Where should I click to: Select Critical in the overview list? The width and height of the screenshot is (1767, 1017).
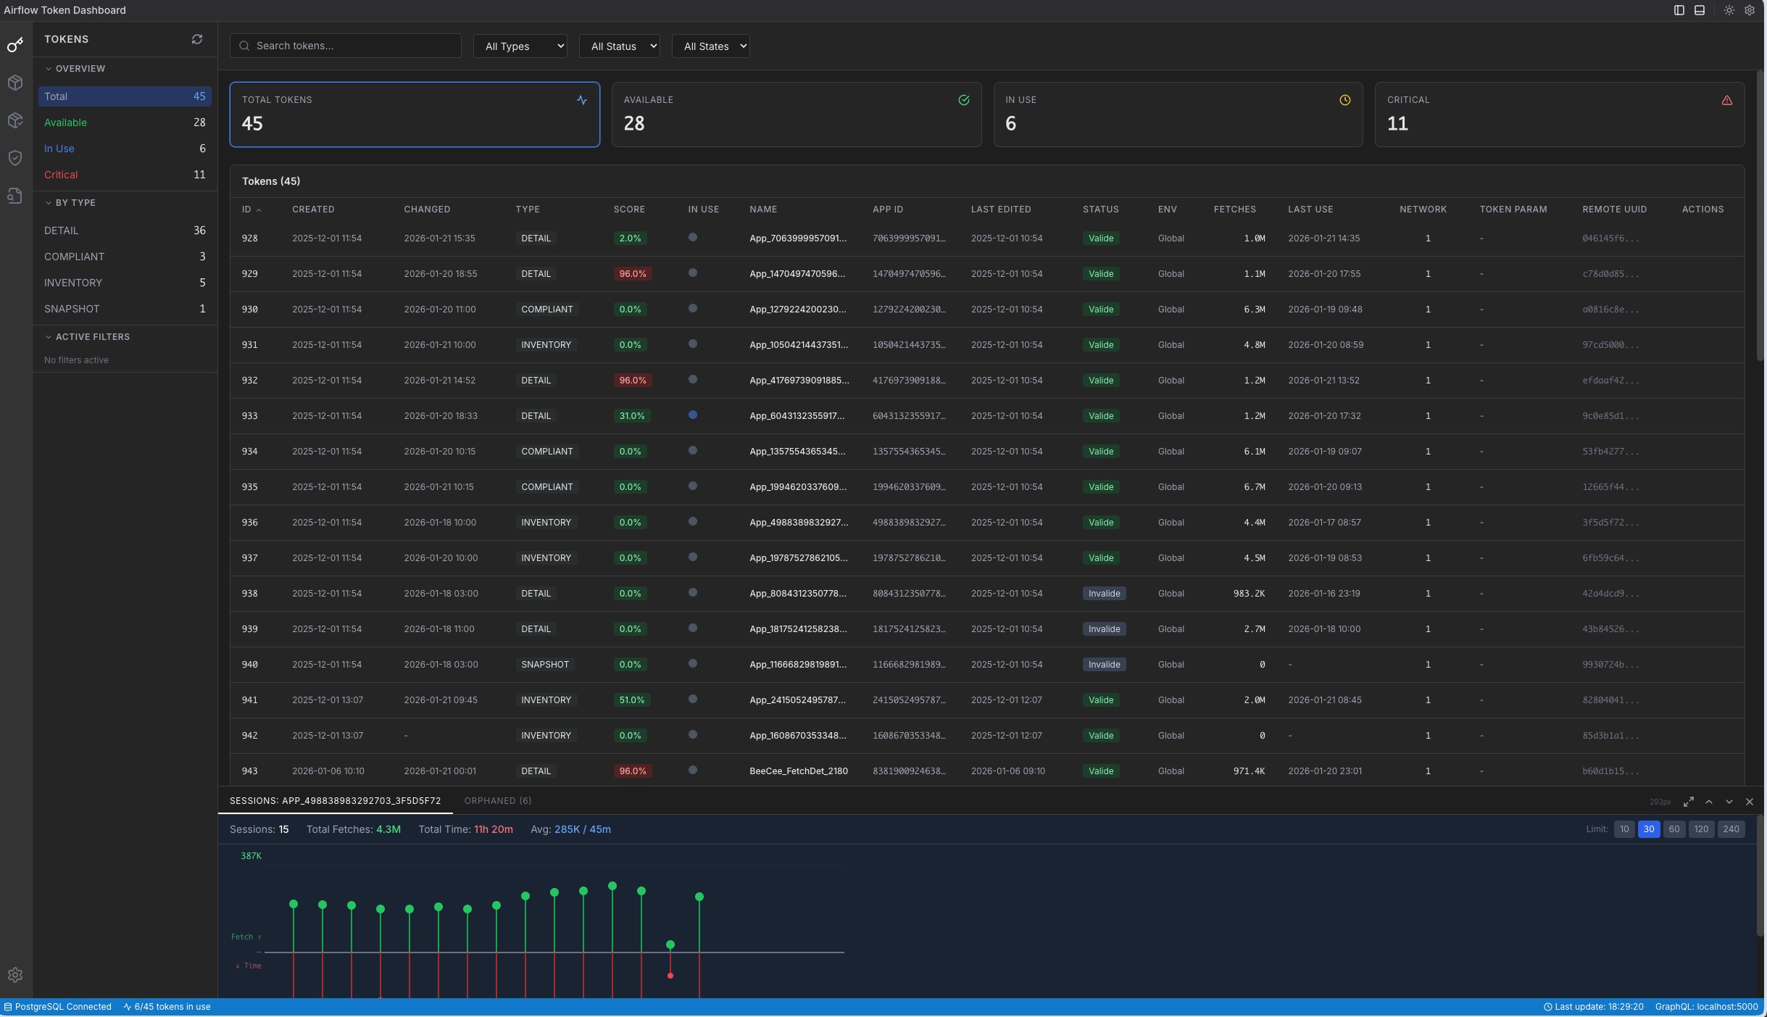[x=124, y=175]
